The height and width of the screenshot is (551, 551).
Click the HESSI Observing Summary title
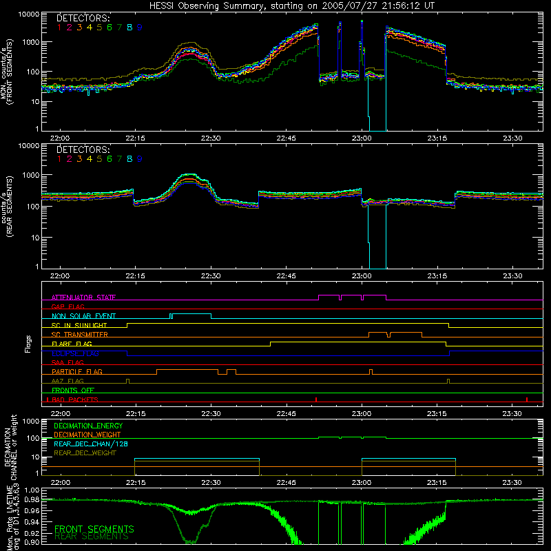click(x=291, y=6)
